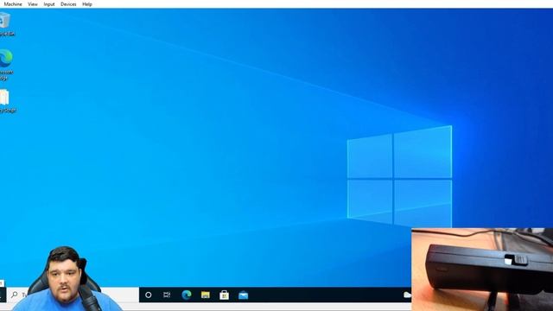Launch Edge from the taskbar
This screenshot has width=553, height=311.
(187, 295)
